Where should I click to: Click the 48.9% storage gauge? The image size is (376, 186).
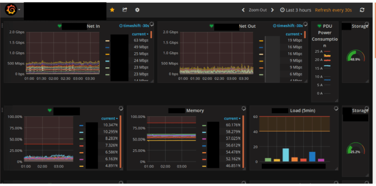[x=356, y=56]
